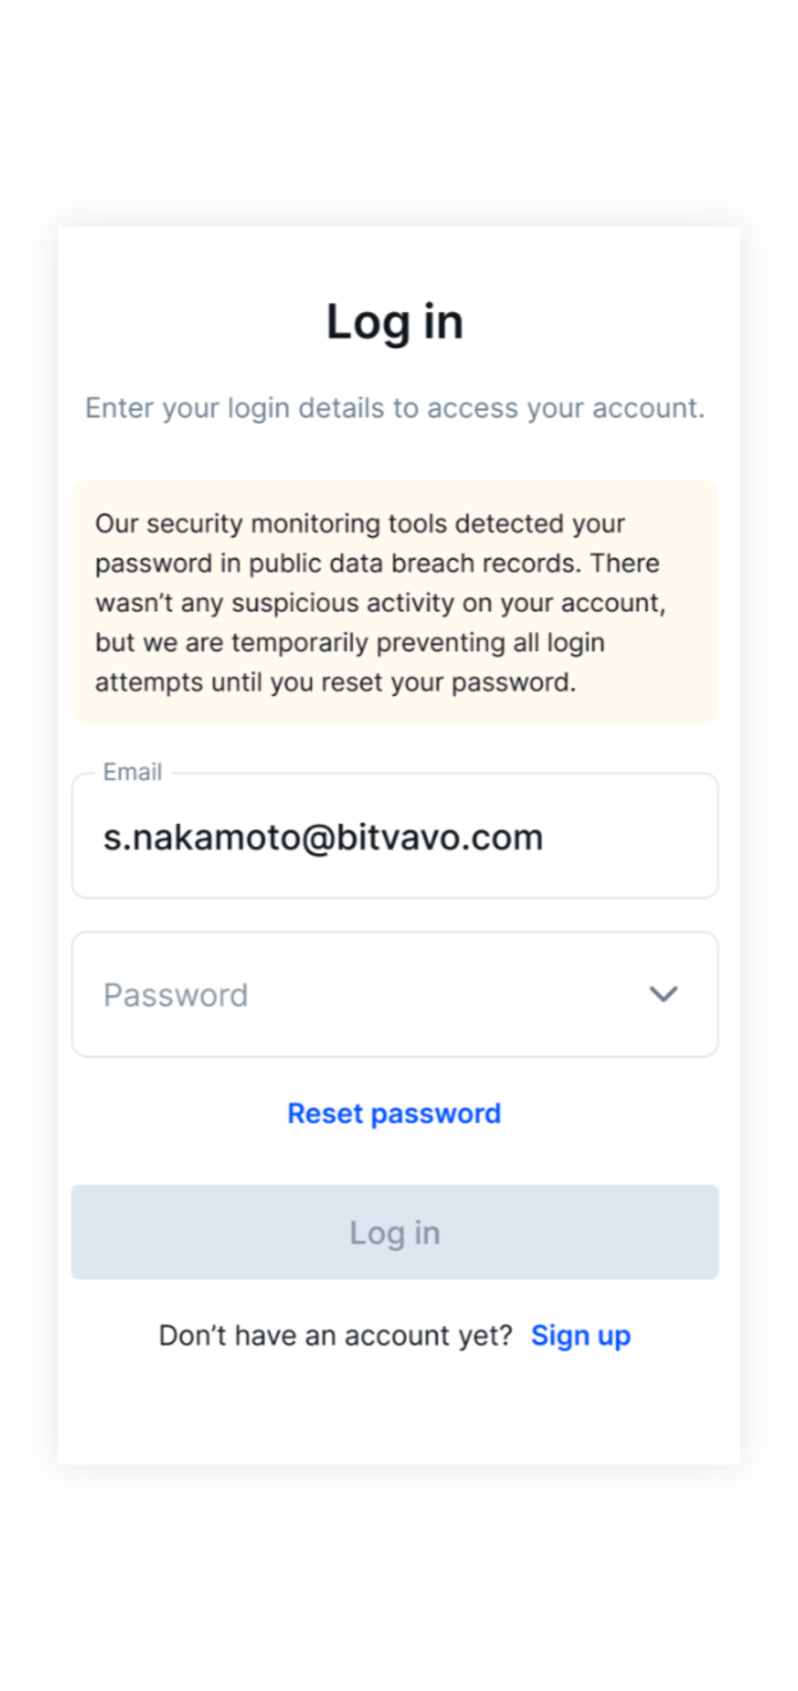Image resolution: width=798 pixels, height=1691 pixels.
Task: Click the 'Our security monitoring tools' warning line
Action: 360,524
